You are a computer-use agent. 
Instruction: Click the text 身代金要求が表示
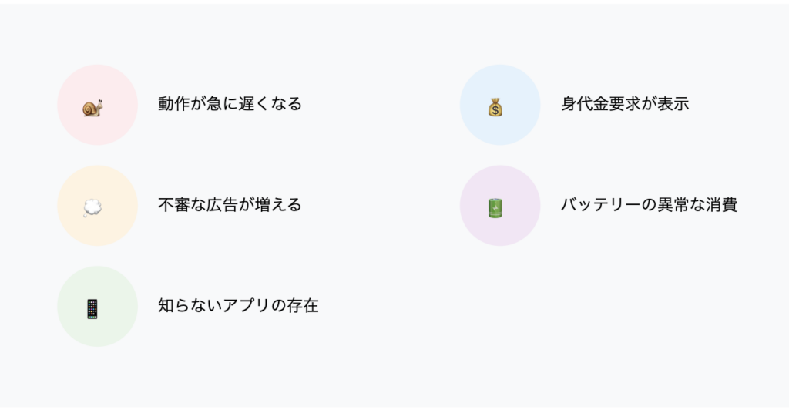point(625,103)
